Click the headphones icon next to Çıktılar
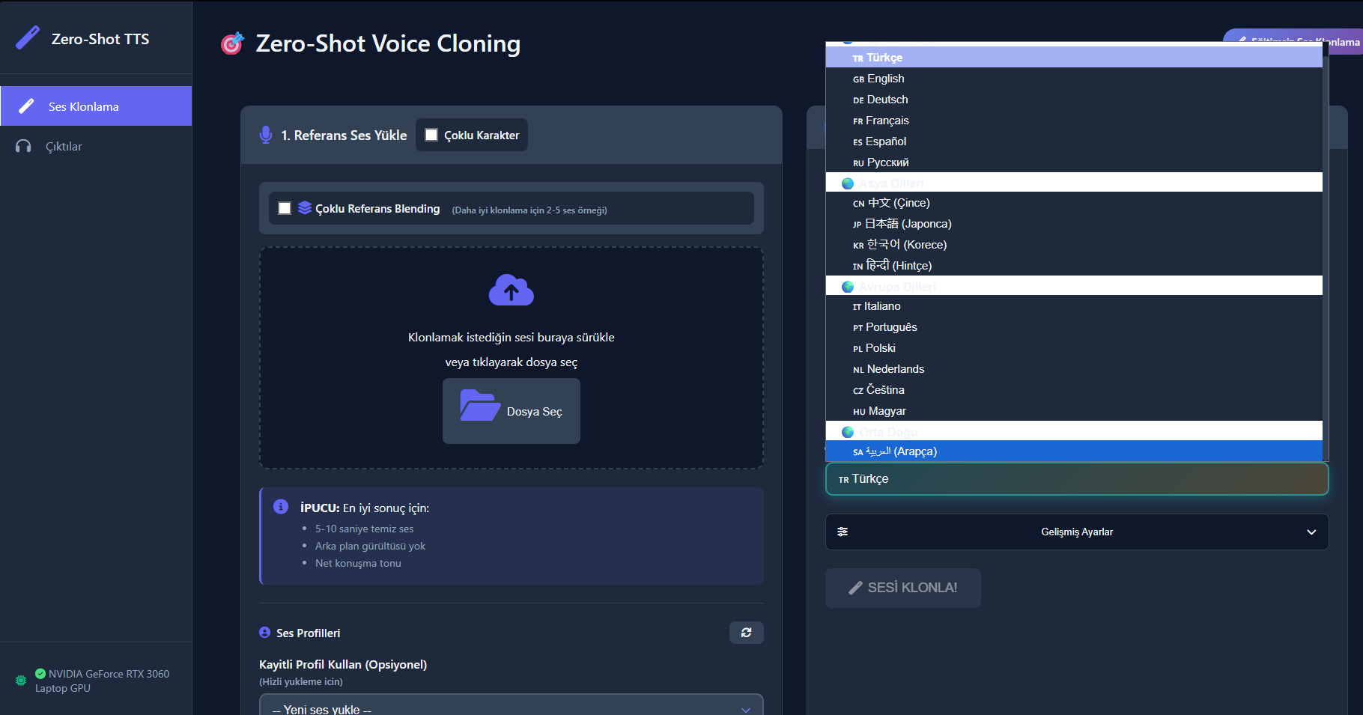This screenshot has height=715, width=1363. point(24,146)
